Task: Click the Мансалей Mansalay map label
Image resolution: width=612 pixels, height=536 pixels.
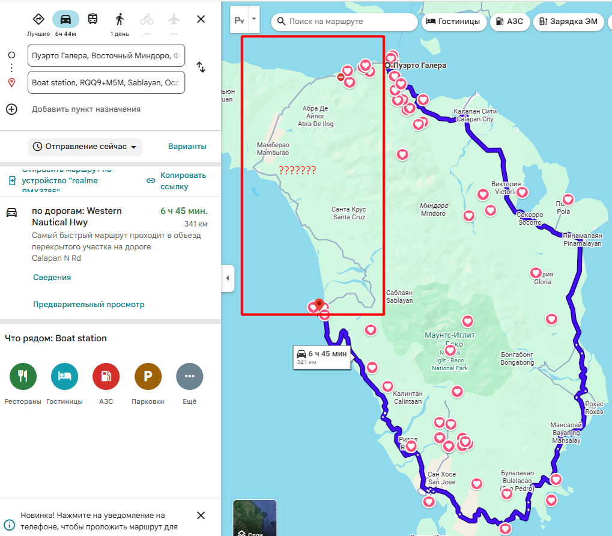Action: (566, 433)
